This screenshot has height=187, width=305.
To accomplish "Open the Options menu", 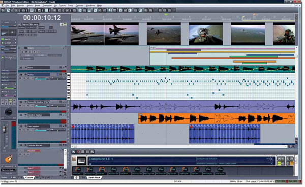I will [x=79, y=6].
